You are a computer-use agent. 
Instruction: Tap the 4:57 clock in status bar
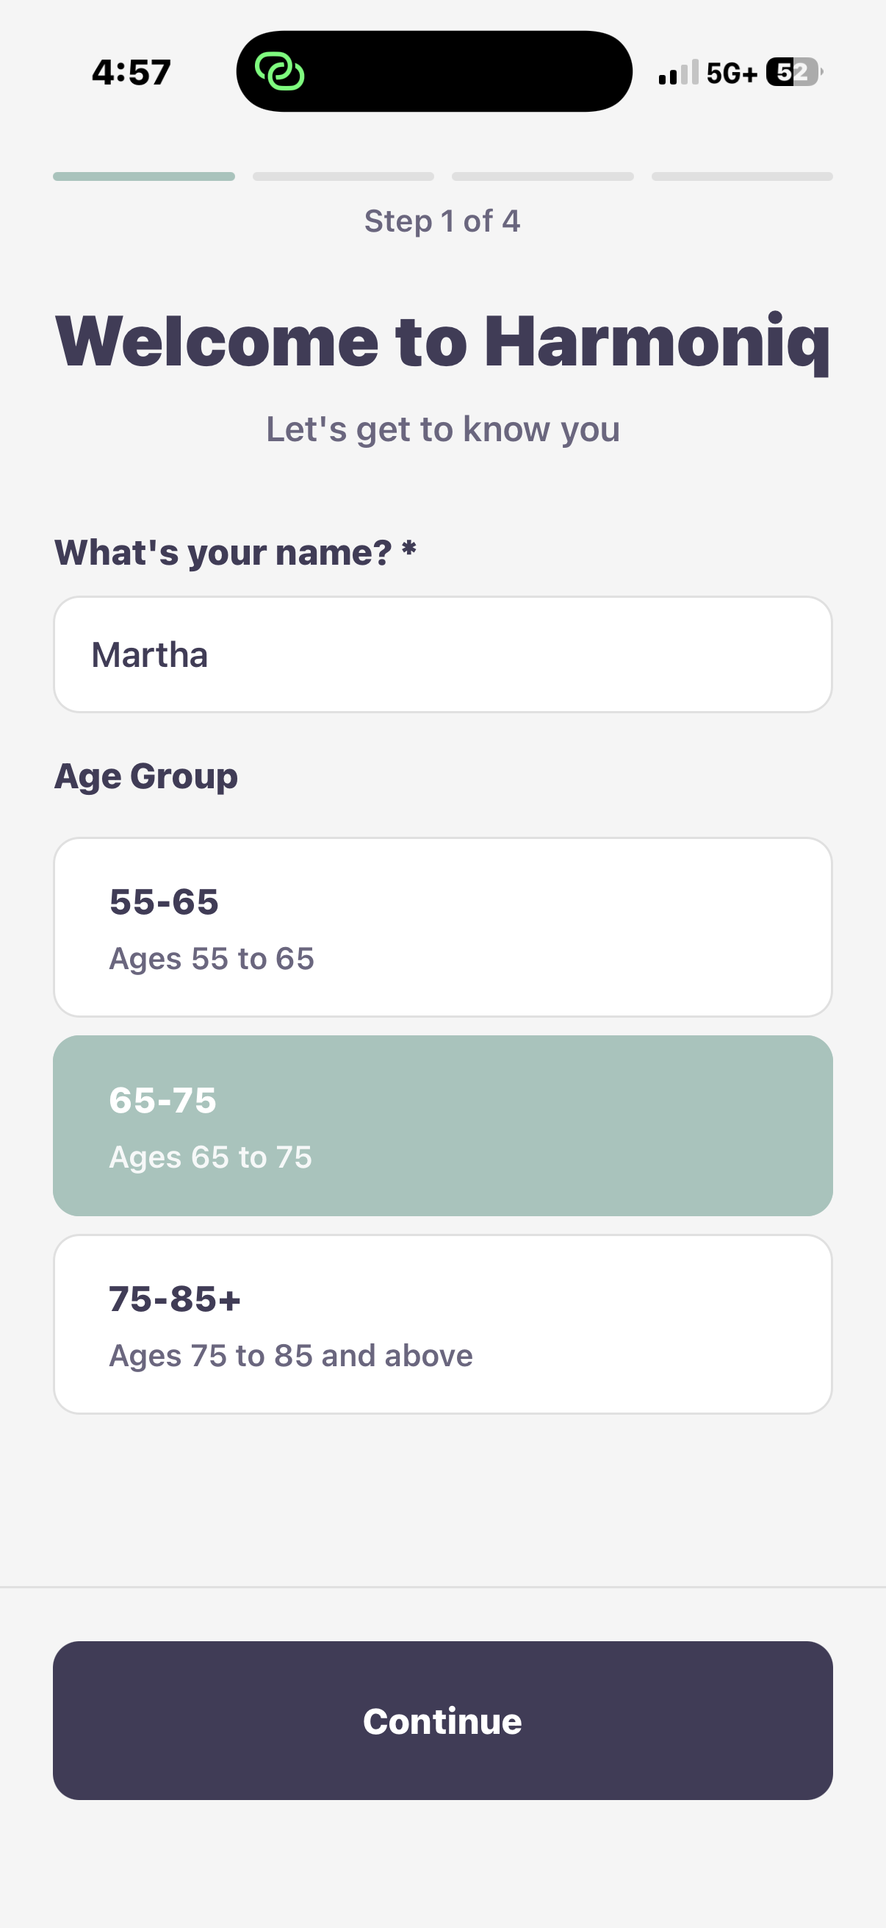coord(132,73)
